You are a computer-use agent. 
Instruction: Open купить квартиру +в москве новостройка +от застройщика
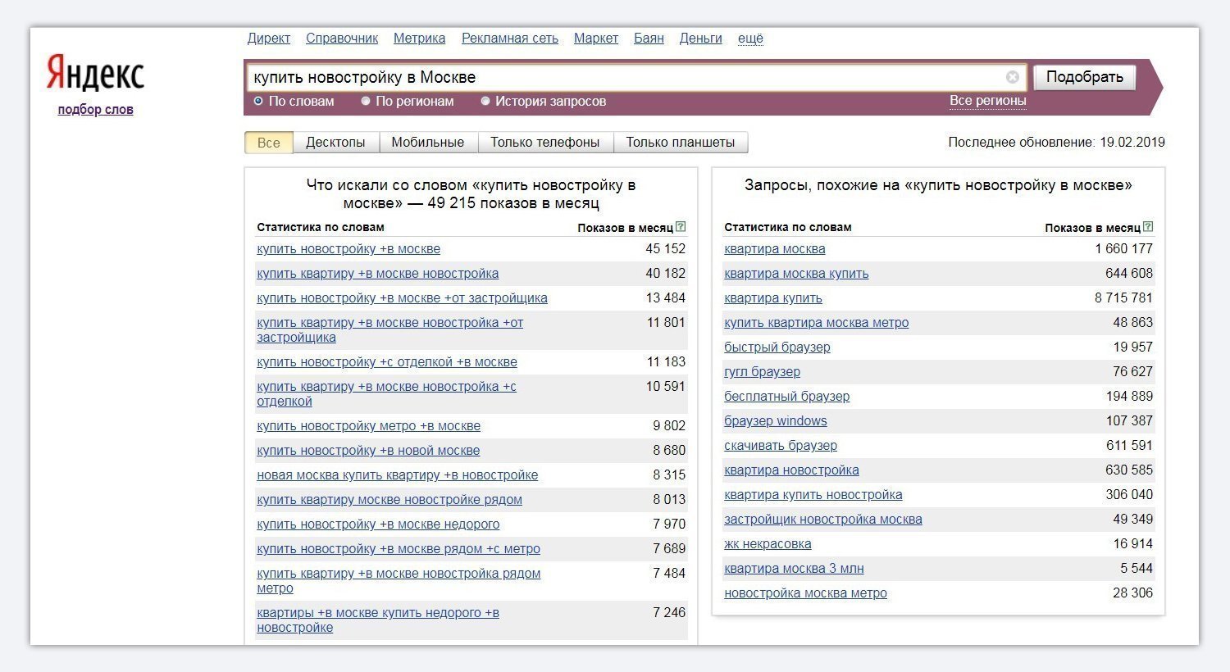point(390,330)
